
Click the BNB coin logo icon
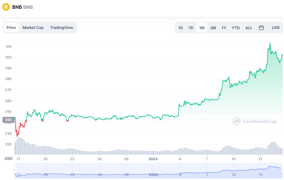tap(6, 7)
